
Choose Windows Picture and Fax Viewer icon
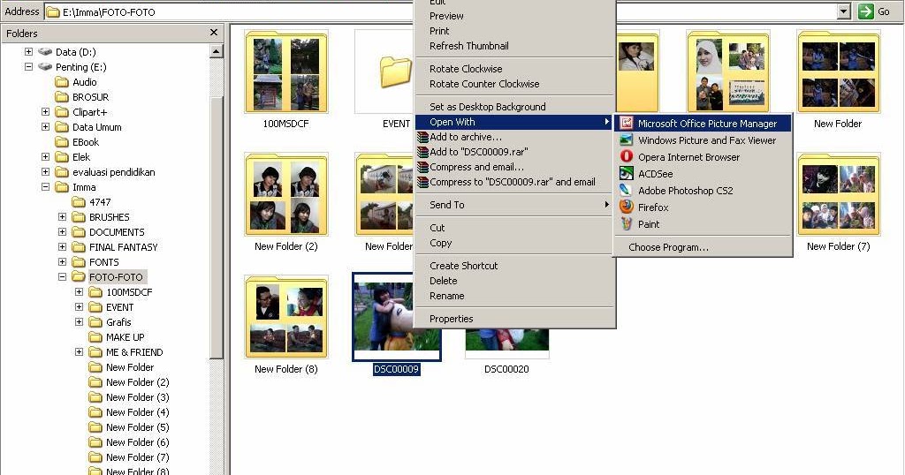(627, 140)
